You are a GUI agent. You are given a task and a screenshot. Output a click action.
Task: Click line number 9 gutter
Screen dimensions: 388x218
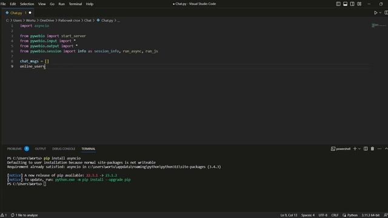12,67
